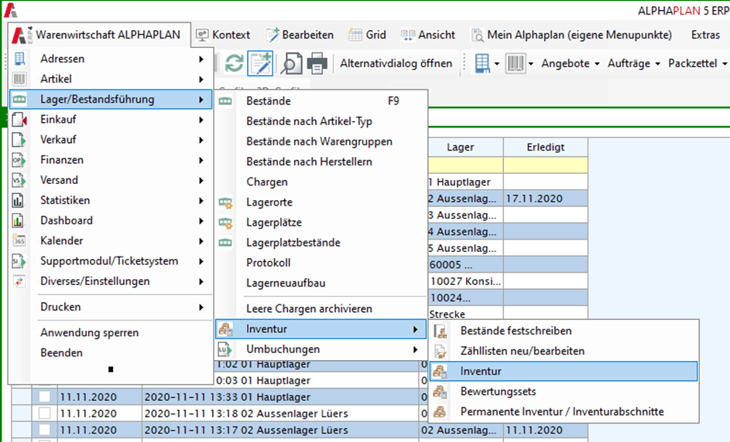Click the edit note pencil icon in the toolbar
Screen dimensions: 730x442
click(x=260, y=63)
